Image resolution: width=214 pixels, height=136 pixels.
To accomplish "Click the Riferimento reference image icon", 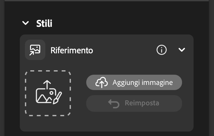I will tap(35, 50).
